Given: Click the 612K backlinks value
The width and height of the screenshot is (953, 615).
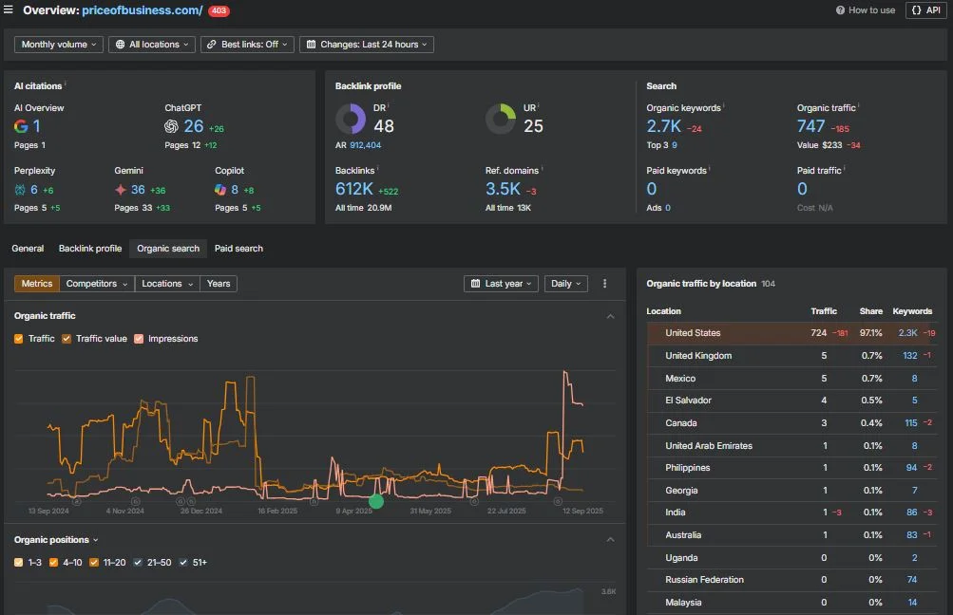Looking at the screenshot, I should point(353,189).
